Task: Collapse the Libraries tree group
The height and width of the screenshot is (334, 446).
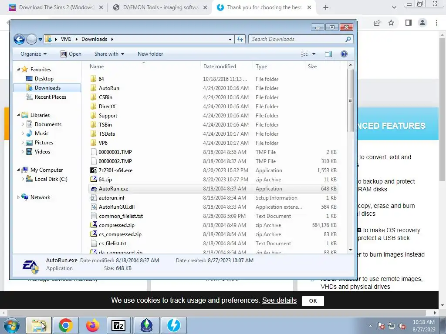Action: [x=18, y=115]
